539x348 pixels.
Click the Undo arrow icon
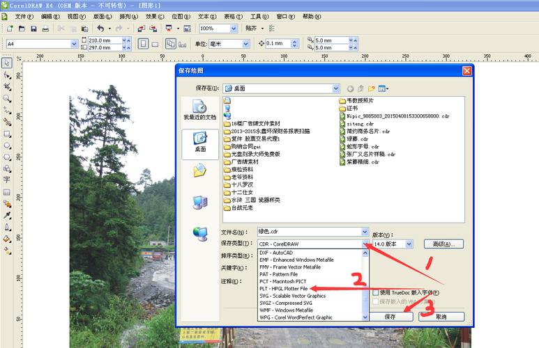coord(100,29)
